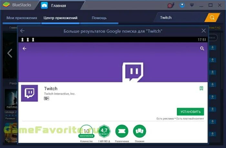The width and height of the screenshot is (226, 148).
Task: Switch to Мои приложения tab
Action: (22, 18)
